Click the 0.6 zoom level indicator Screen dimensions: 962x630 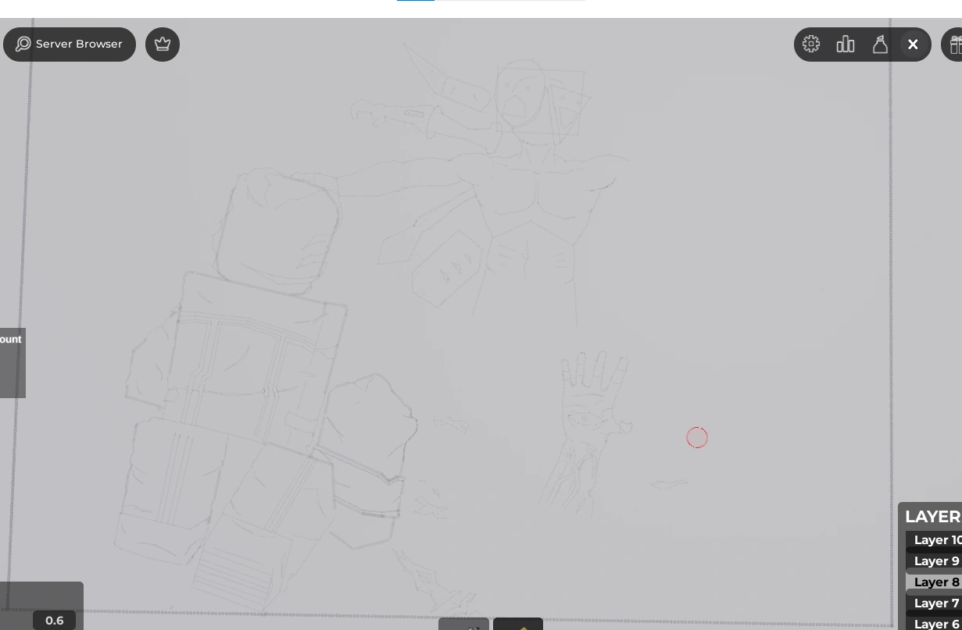click(x=54, y=620)
